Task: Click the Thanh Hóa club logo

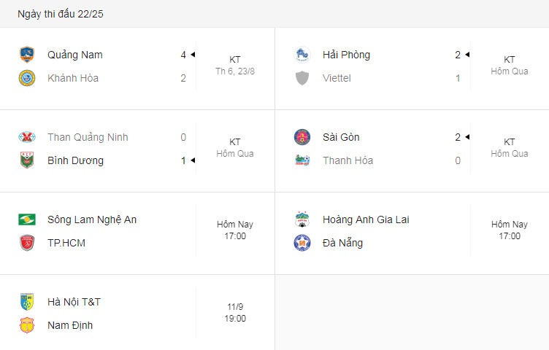Action: (x=302, y=160)
